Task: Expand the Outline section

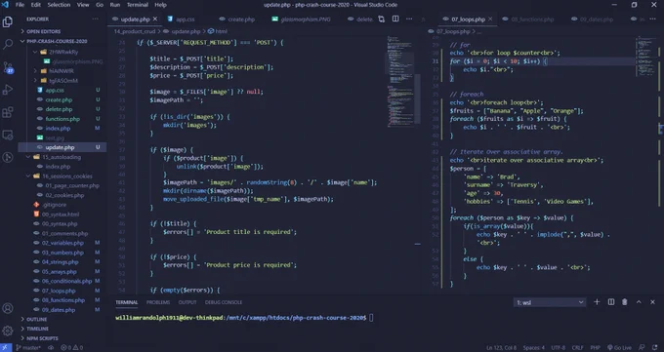Action: [x=62, y=319]
